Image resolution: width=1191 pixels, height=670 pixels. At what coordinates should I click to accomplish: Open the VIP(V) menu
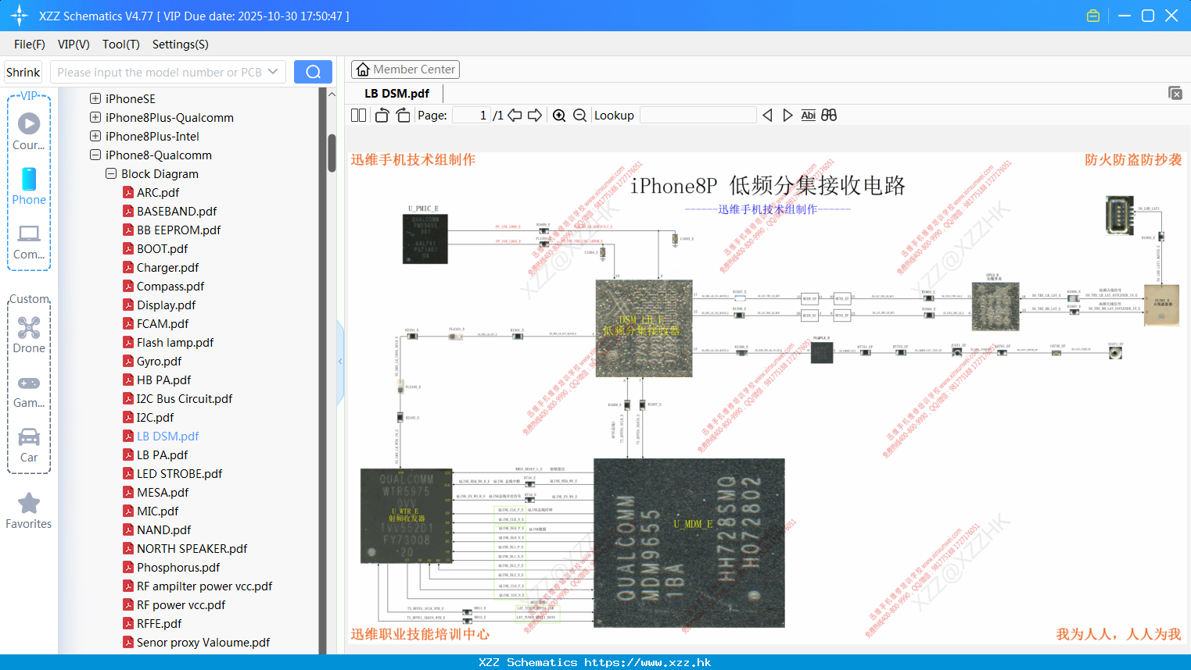(74, 45)
